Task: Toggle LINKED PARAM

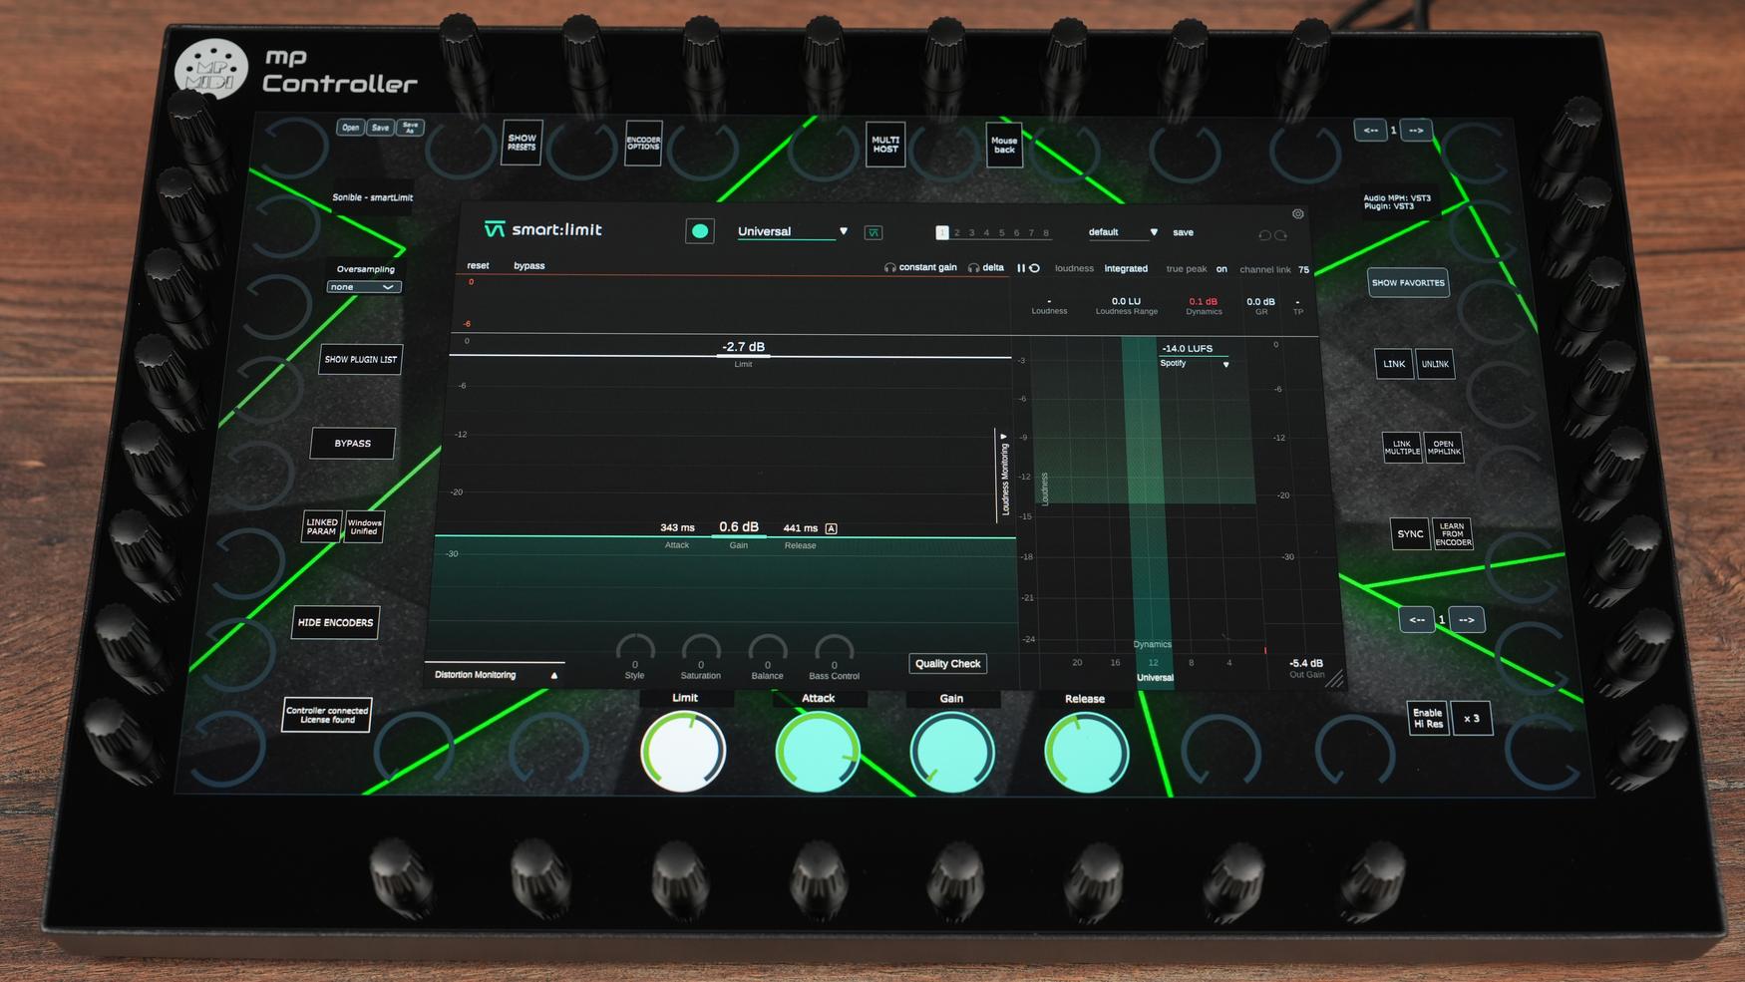Action: 322,526
